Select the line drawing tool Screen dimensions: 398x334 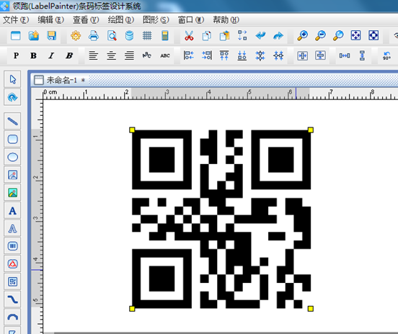pos(12,122)
